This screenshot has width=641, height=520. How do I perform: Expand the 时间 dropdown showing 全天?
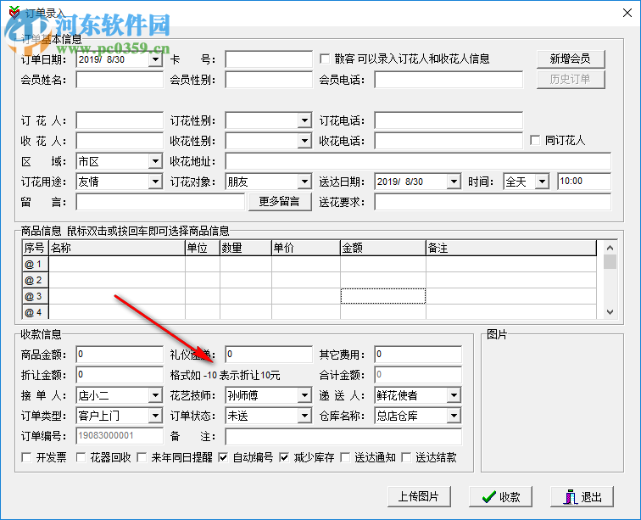pos(542,182)
